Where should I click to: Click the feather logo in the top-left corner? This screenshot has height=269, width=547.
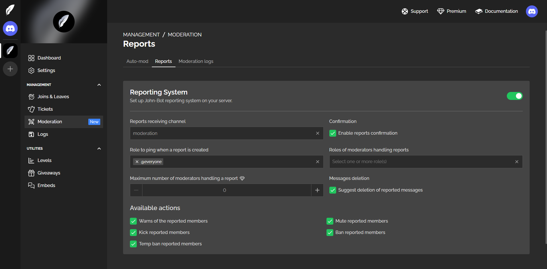[10, 10]
